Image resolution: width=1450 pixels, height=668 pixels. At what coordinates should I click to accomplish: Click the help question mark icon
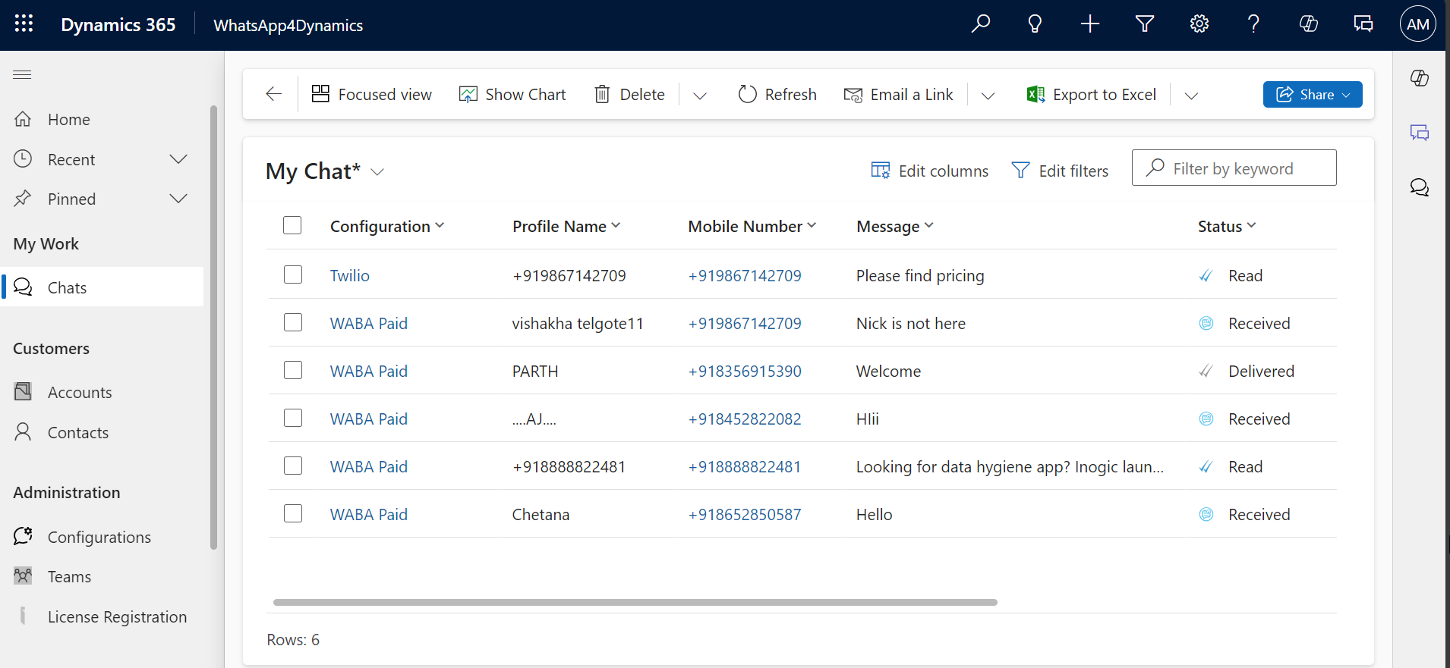pos(1254,24)
